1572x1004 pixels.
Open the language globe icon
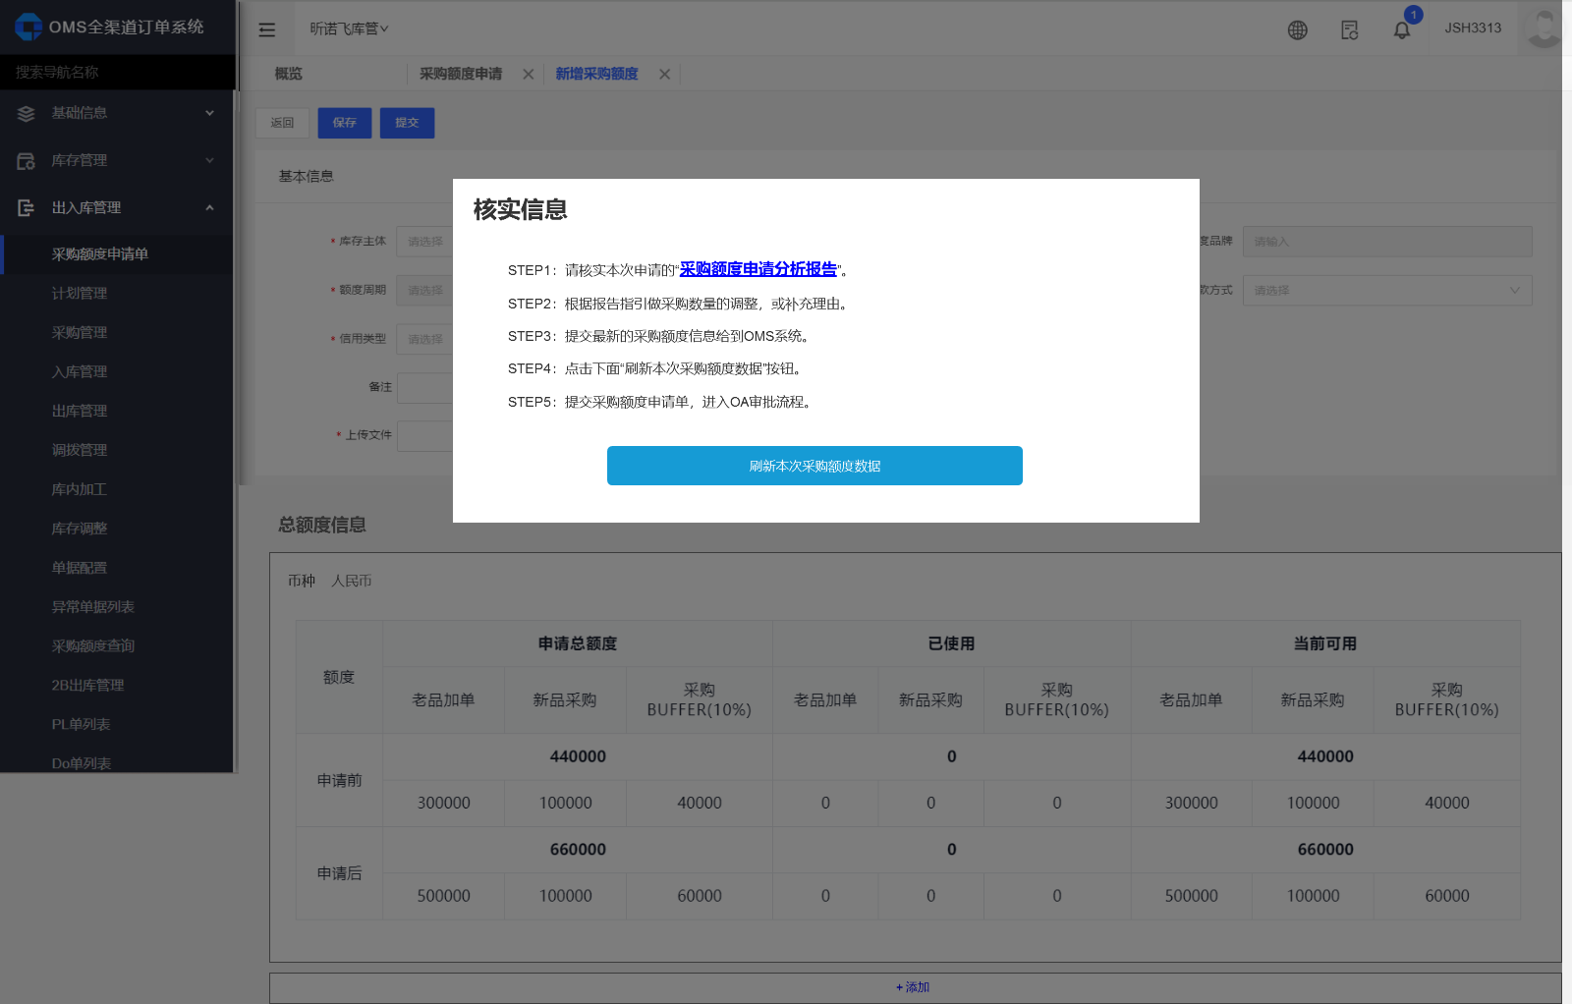coord(1297,29)
